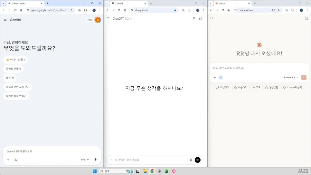
Task: Select the Google Gemini tab
Action: tap(25, 3)
